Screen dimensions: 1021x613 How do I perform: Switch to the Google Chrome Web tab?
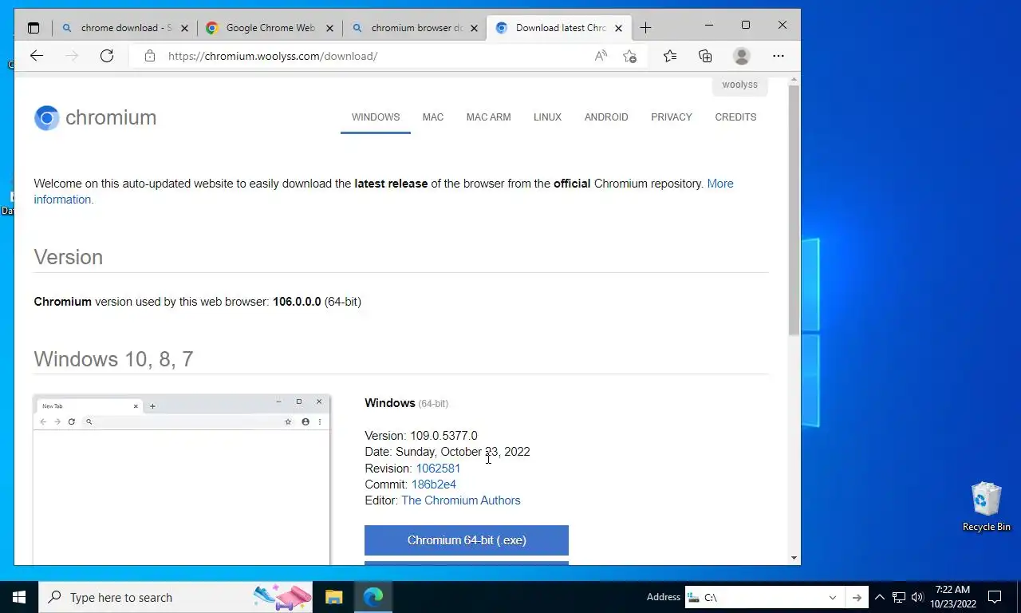coord(269,28)
